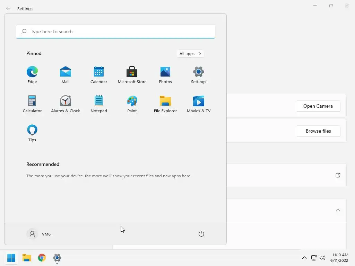
Task: Collapse the expanded section chevron in Settings
Action: pos(338,210)
